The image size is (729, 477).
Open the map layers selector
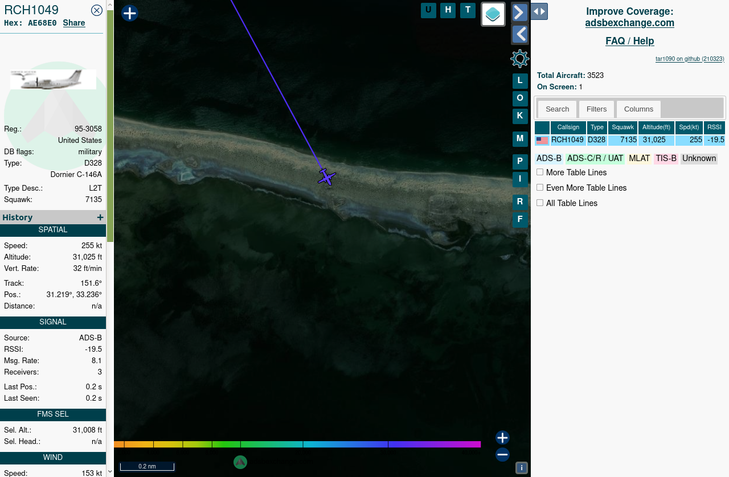493,14
